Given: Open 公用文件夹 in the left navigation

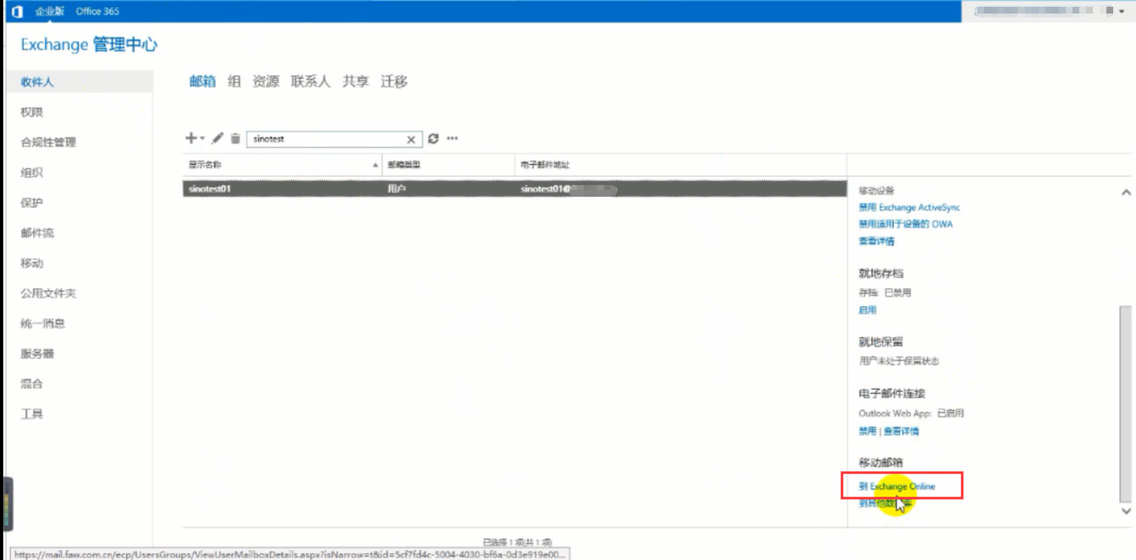Looking at the screenshot, I should click(48, 294).
